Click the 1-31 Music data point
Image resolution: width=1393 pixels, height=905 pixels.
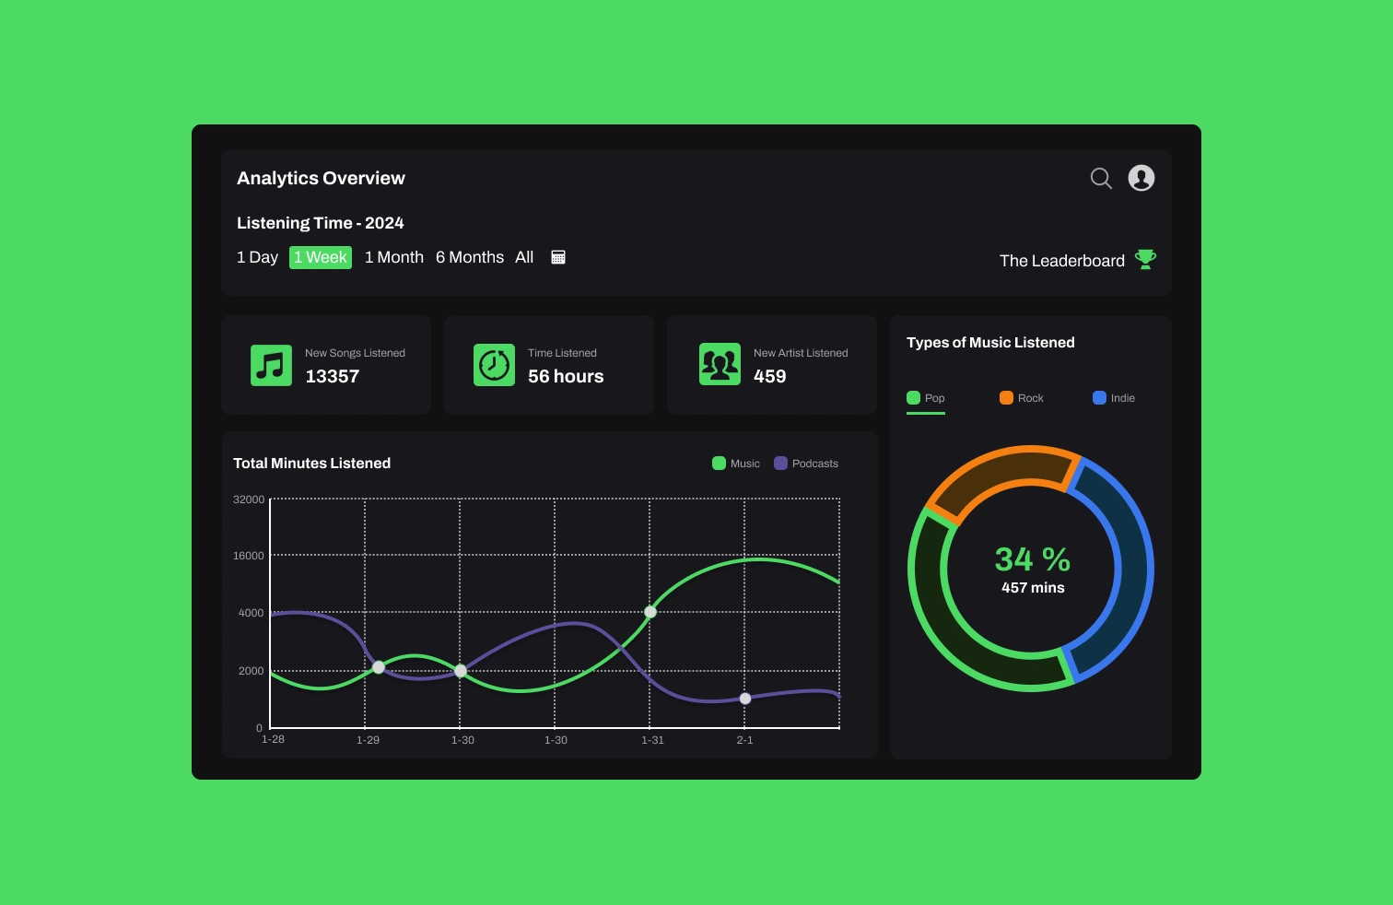[x=650, y=612]
